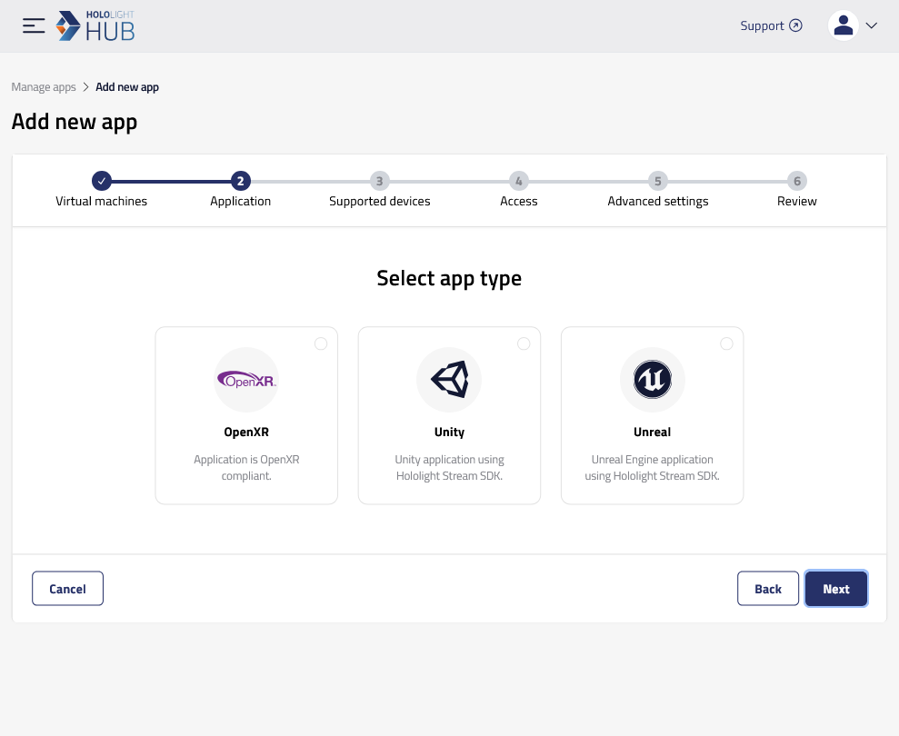Image resolution: width=899 pixels, height=736 pixels.
Task: Click the OpenXR logo icon
Action: click(246, 380)
